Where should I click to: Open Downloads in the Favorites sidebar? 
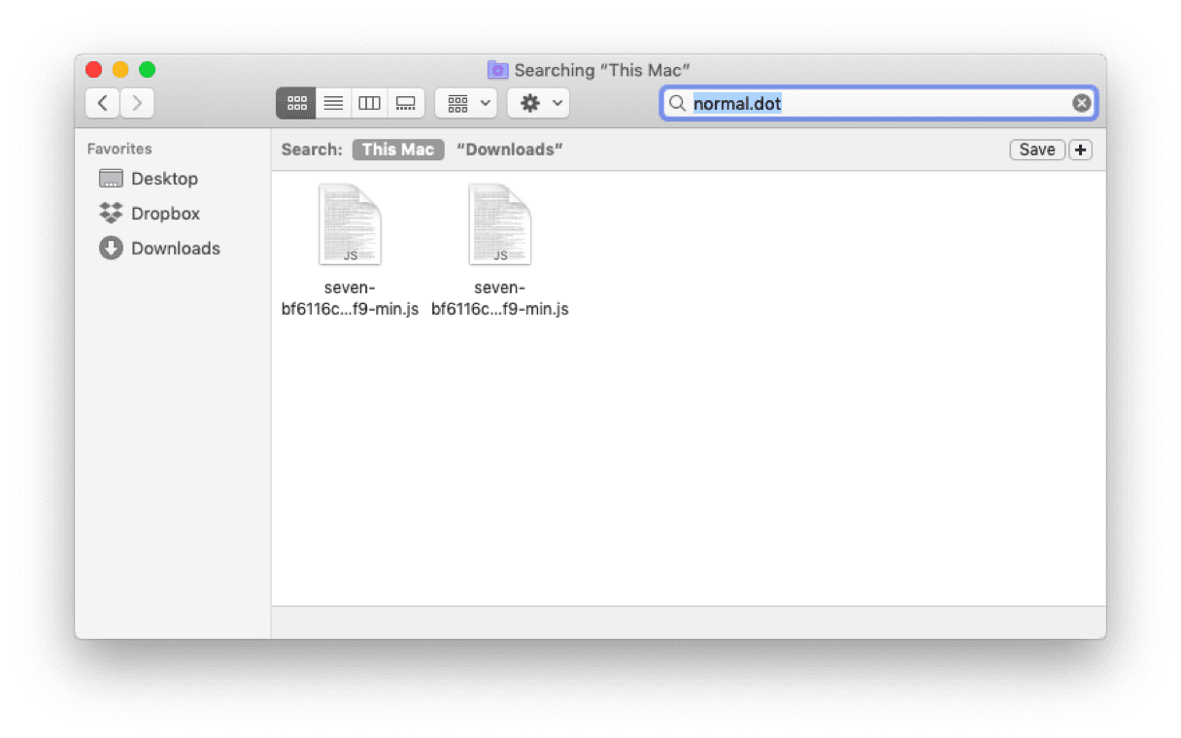tap(175, 249)
